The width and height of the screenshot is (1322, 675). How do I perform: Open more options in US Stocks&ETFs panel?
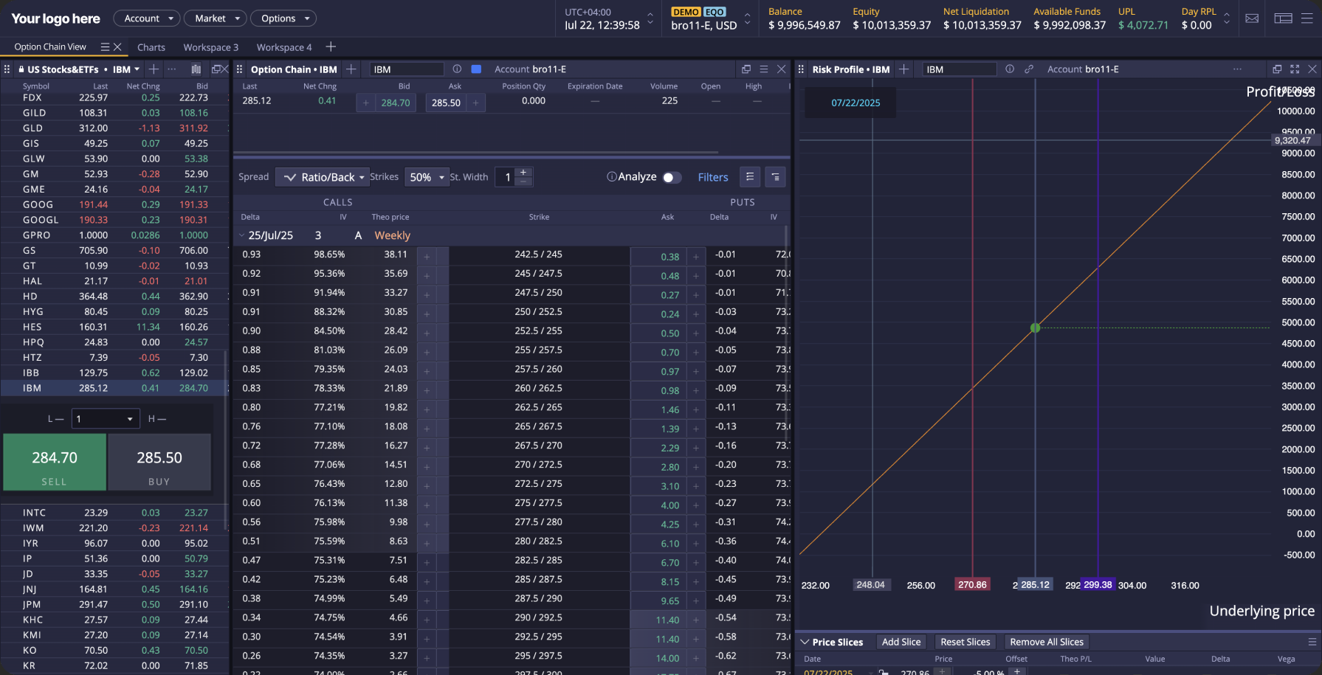[172, 69]
